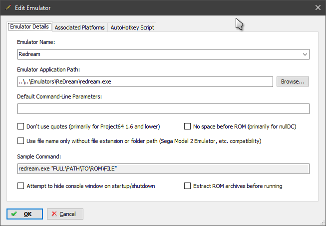Click the Emulator Name label
The width and height of the screenshot is (326, 226).
coord(36,42)
